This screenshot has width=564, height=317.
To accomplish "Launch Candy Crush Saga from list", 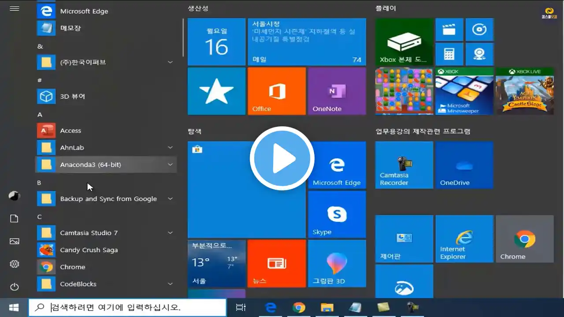I will pos(106,250).
